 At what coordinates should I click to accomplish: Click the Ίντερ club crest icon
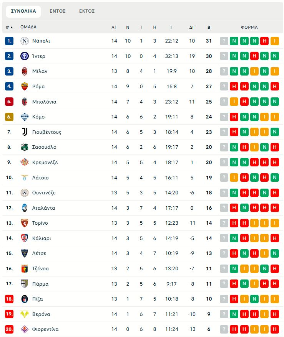[x=25, y=56]
